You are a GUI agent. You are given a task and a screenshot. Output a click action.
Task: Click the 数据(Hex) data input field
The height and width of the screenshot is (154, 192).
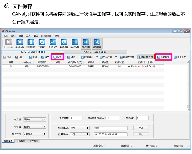[x=111, y=134]
